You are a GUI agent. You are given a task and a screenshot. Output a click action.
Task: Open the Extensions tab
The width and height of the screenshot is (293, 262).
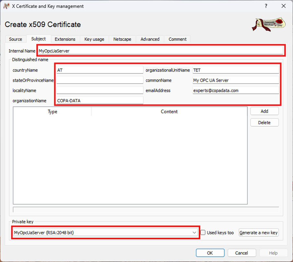[x=65, y=39]
